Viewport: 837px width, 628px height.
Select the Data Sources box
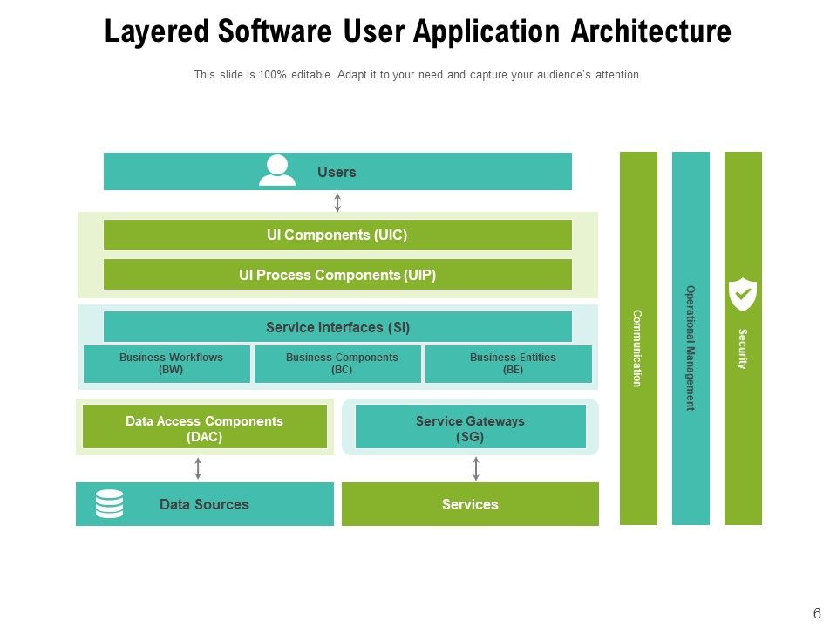204,504
